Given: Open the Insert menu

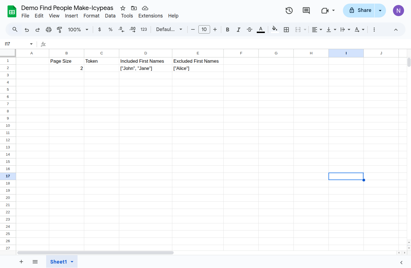Looking at the screenshot, I should 71,16.
